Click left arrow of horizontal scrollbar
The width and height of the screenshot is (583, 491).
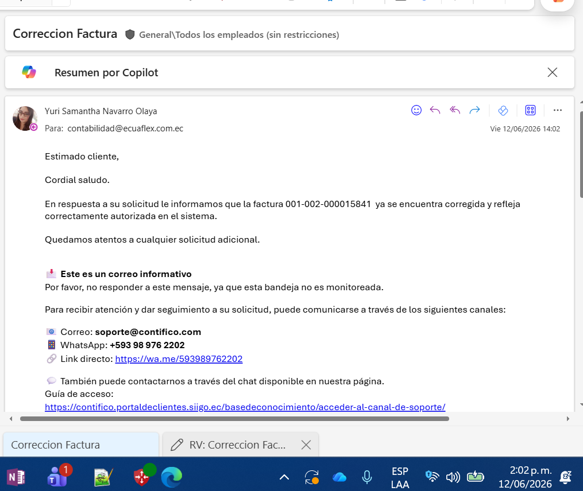(x=11, y=419)
